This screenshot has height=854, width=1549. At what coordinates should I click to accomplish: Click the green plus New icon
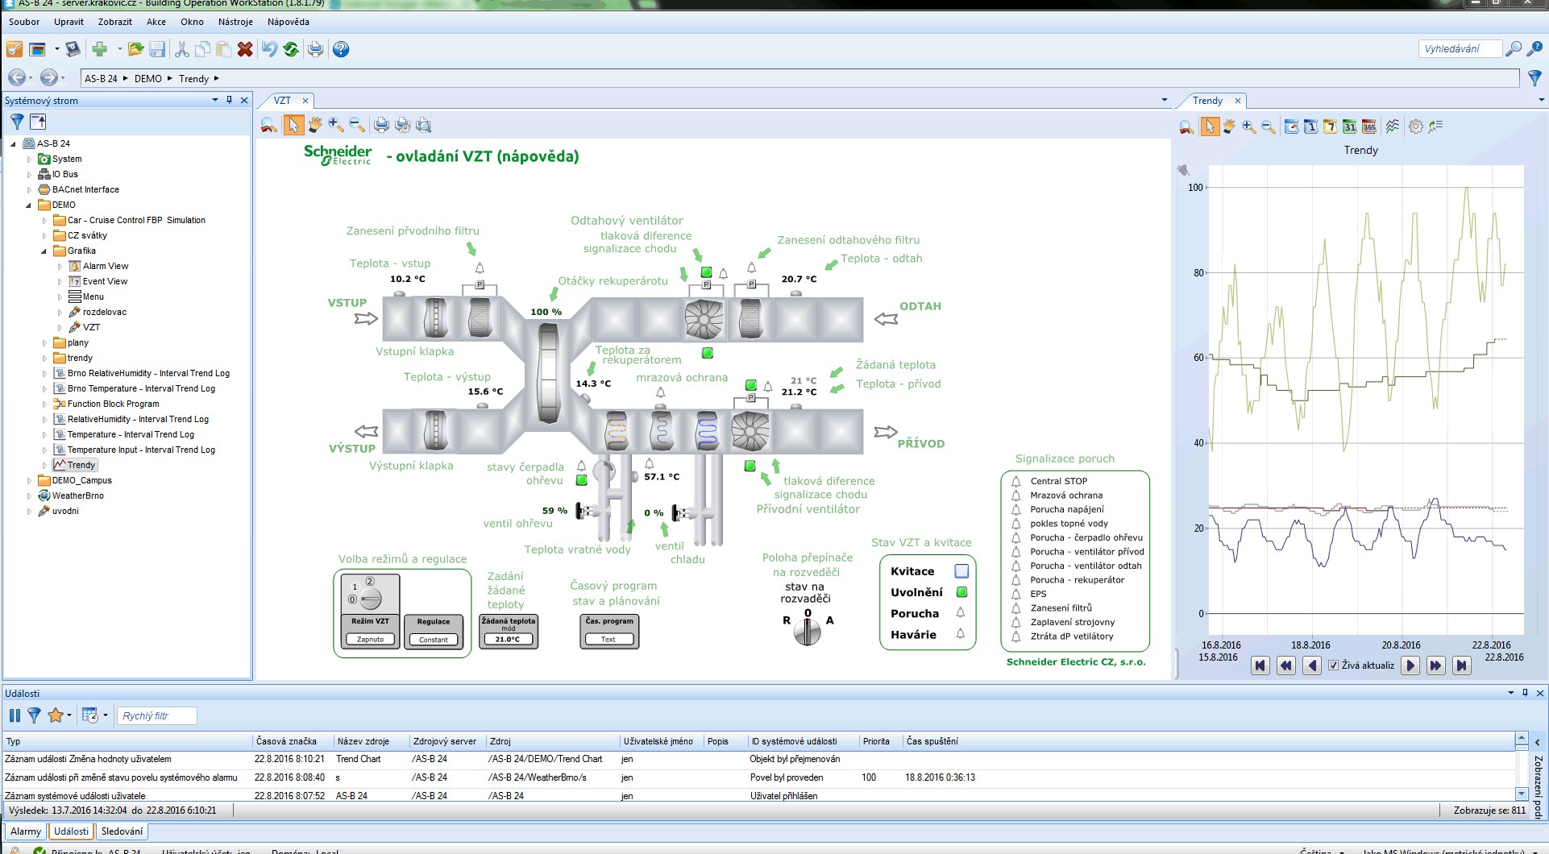tap(99, 50)
